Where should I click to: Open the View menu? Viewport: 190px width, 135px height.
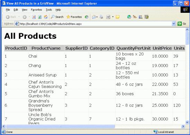click(25, 10)
